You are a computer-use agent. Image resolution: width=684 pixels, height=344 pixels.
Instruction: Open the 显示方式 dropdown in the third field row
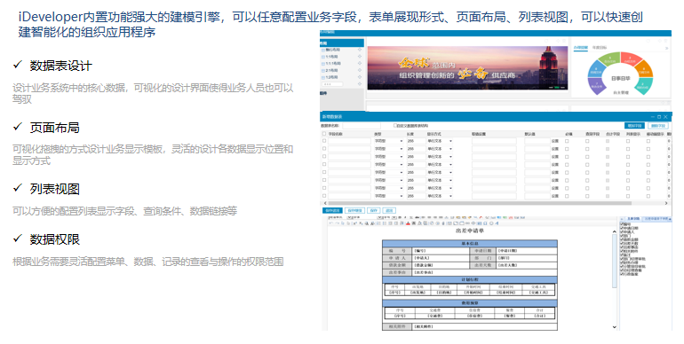coord(440,157)
